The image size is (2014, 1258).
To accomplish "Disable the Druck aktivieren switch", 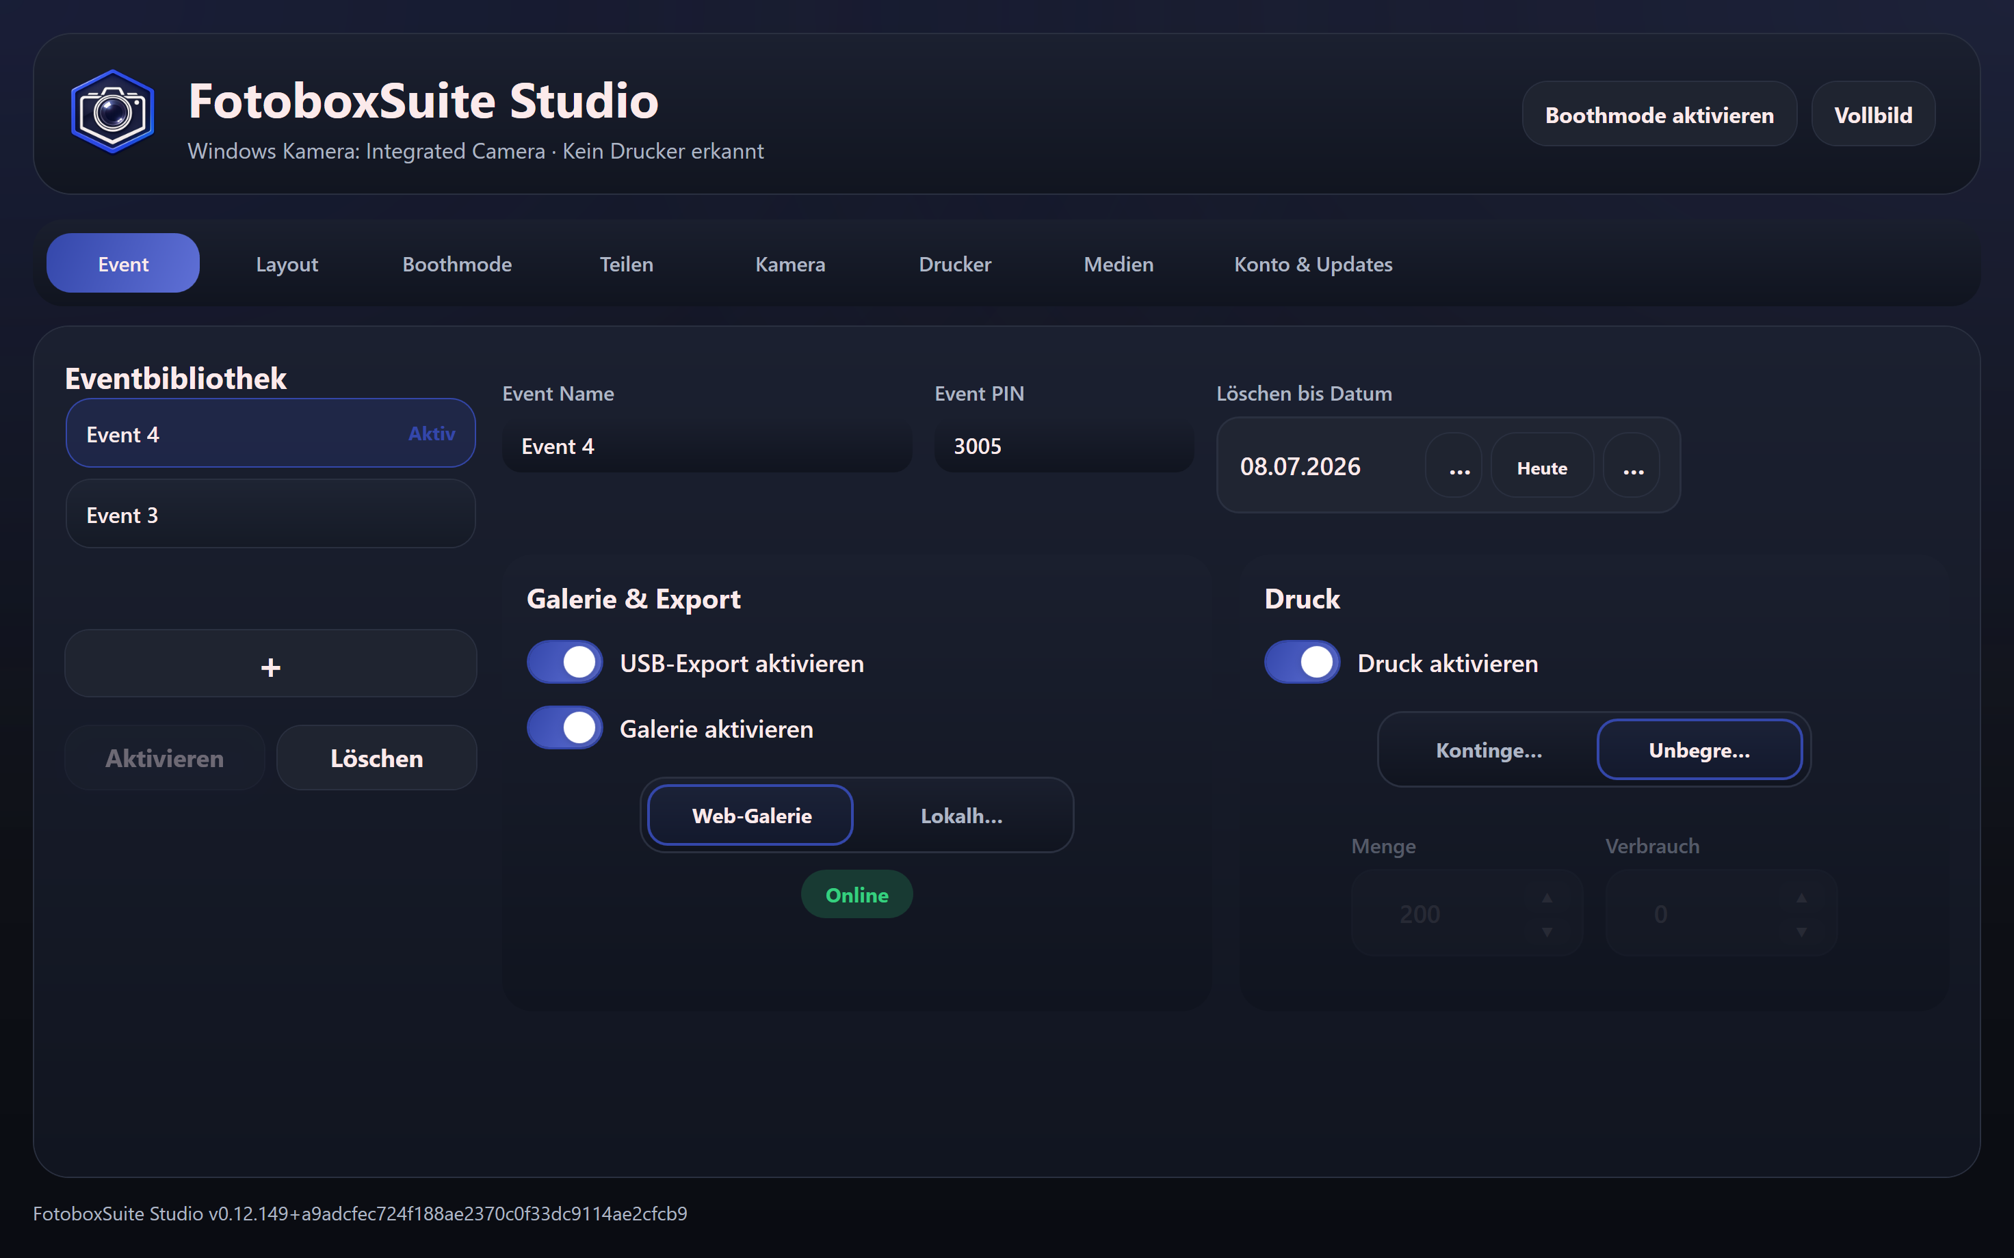I will (x=1303, y=663).
